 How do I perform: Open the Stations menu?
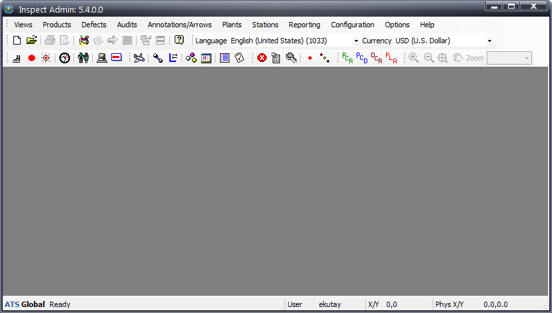[x=265, y=25]
